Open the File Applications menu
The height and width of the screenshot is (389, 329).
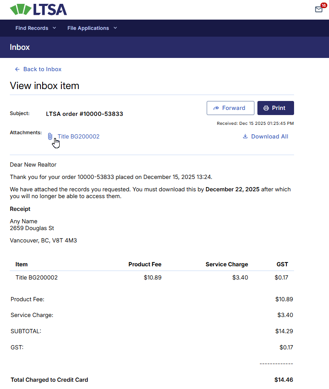point(88,28)
